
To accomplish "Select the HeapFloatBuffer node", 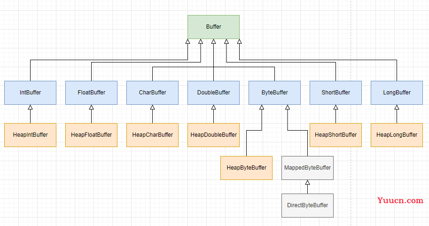I will tap(91, 135).
